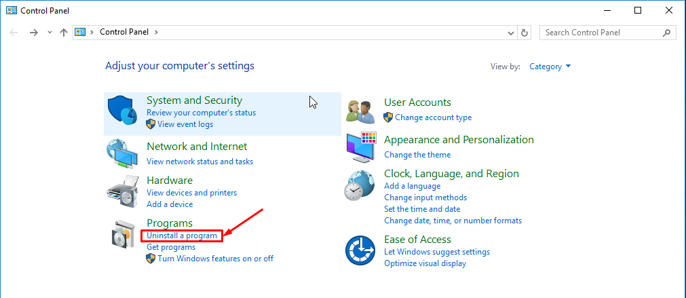
Task: Click View devices and printers
Action: click(191, 193)
